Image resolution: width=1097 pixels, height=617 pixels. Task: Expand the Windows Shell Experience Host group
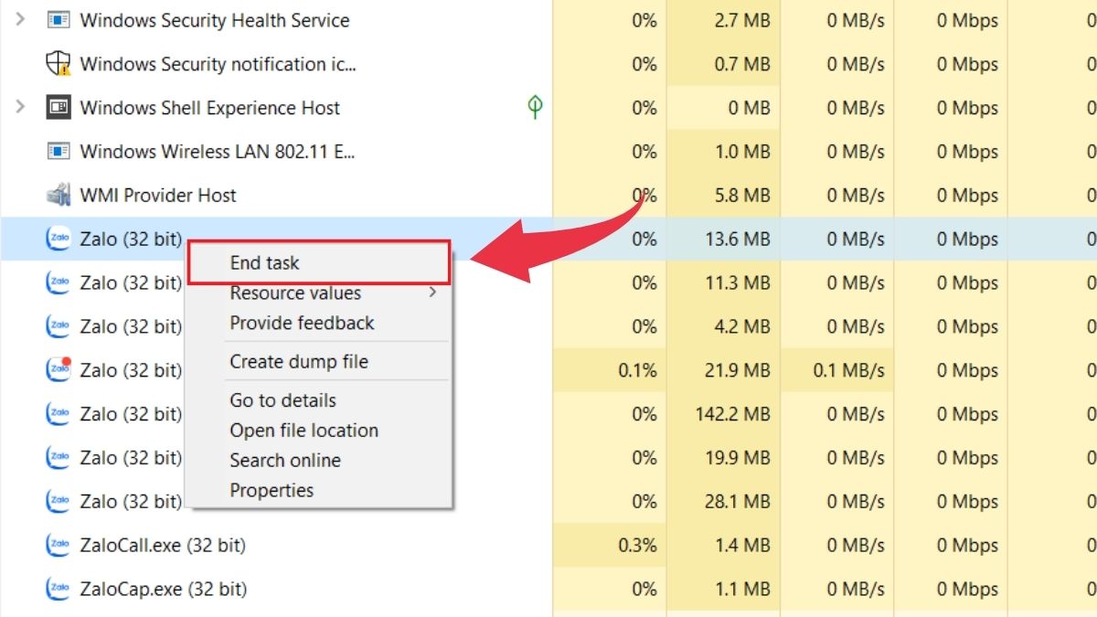tap(20, 107)
